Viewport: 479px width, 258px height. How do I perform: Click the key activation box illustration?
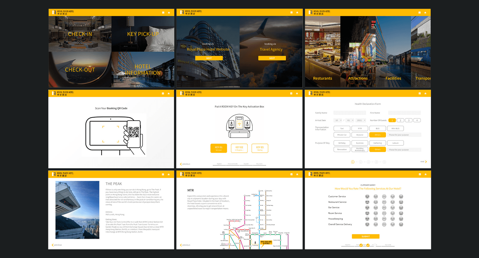pos(239,126)
